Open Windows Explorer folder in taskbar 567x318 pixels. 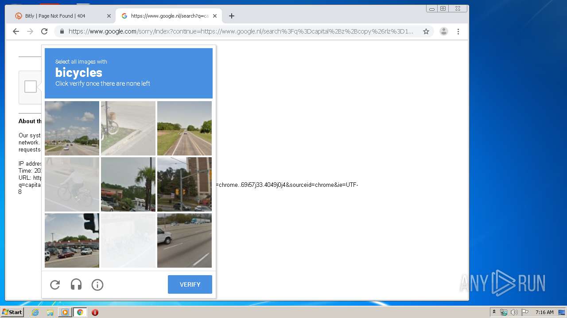pyautogui.click(x=50, y=312)
